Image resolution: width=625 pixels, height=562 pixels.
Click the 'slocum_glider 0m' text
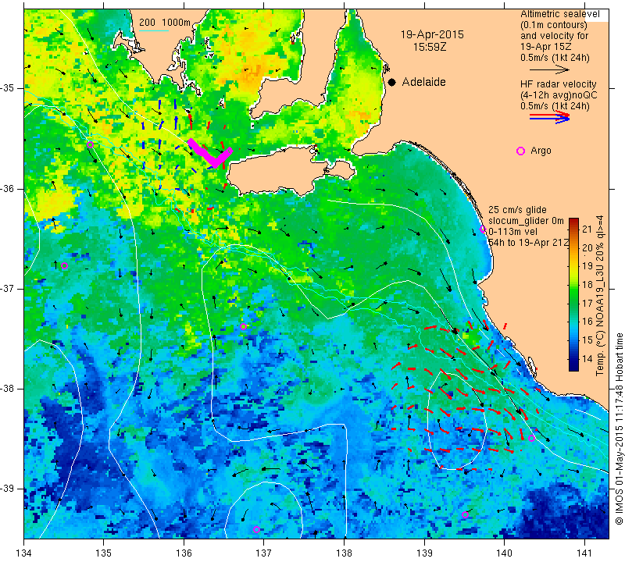(526, 221)
